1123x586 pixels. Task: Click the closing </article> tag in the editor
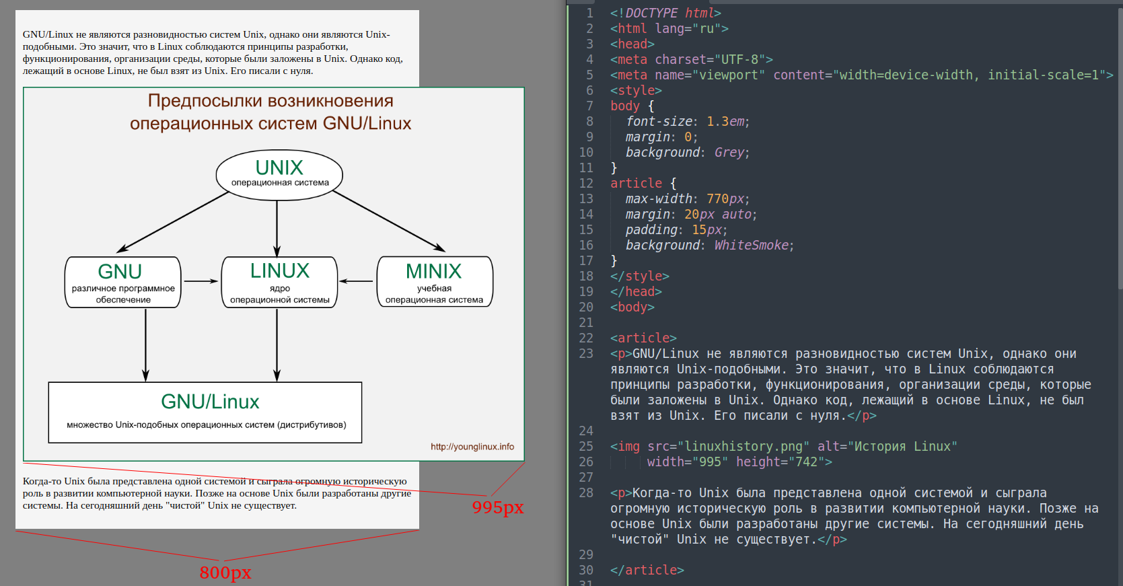(647, 571)
